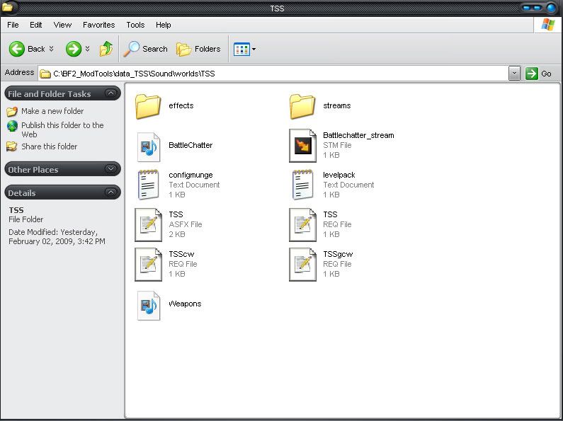563x421 pixels.
Task: Open the File menu
Action: pyautogui.click(x=13, y=25)
